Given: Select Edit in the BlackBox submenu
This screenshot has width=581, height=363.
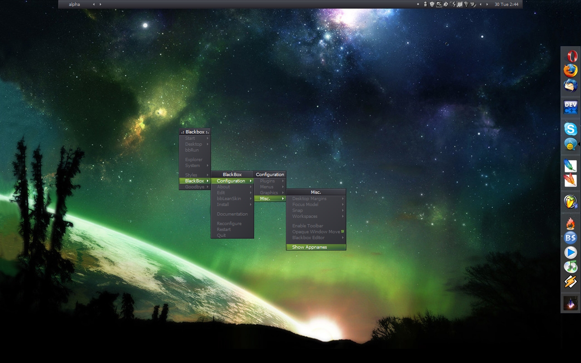Looking at the screenshot, I should coord(232,193).
